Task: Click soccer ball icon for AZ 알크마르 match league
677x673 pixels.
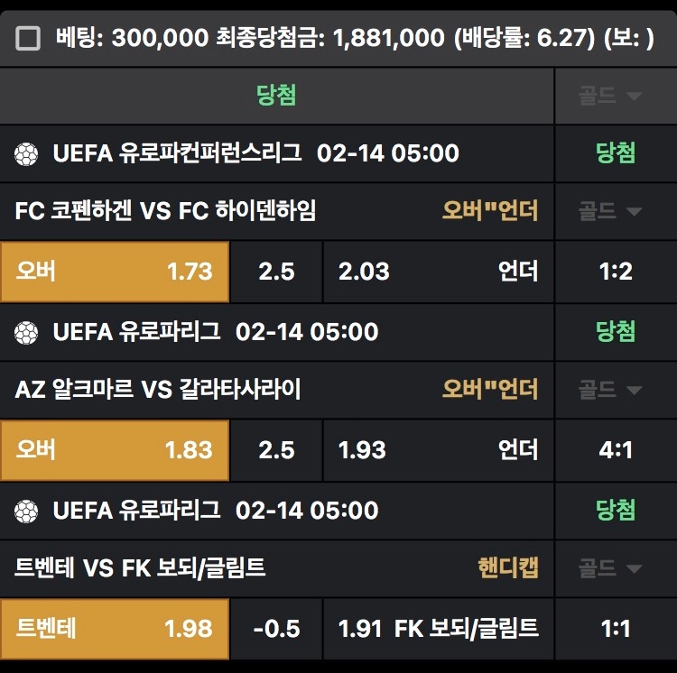Action: coord(26,333)
